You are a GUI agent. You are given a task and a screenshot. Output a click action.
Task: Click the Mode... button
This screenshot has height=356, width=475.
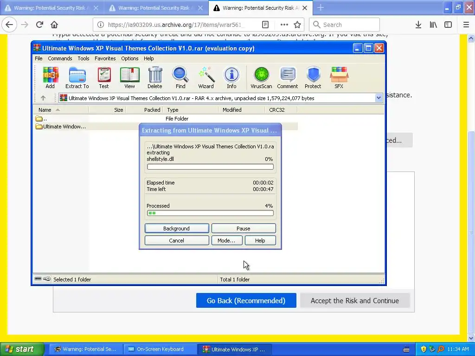[226, 241]
